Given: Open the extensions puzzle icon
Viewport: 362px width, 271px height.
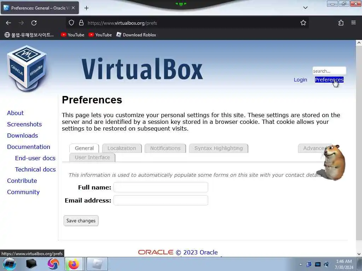Looking at the screenshot, I should click(x=341, y=23).
